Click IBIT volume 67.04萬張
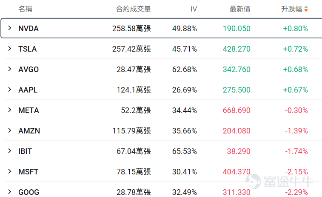The width and height of the screenshot is (322, 197). pos(134,151)
